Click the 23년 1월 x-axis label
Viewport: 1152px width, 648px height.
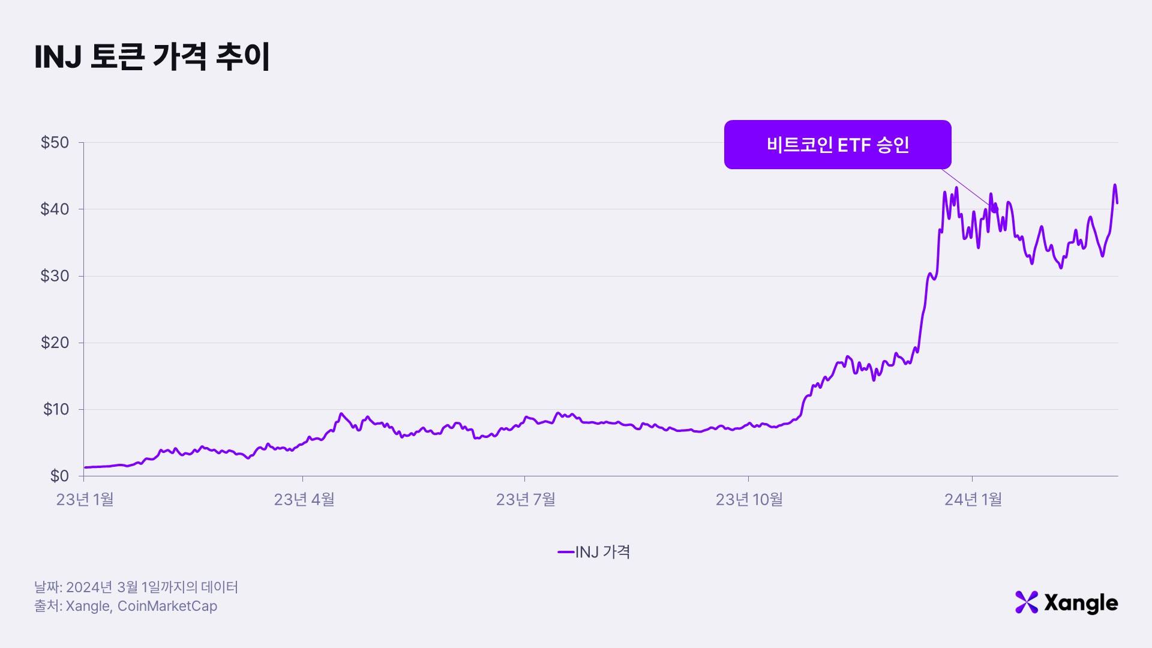click(85, 499)
